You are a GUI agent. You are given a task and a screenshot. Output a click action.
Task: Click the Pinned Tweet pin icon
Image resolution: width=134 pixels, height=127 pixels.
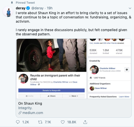click(x=12, y=3)
